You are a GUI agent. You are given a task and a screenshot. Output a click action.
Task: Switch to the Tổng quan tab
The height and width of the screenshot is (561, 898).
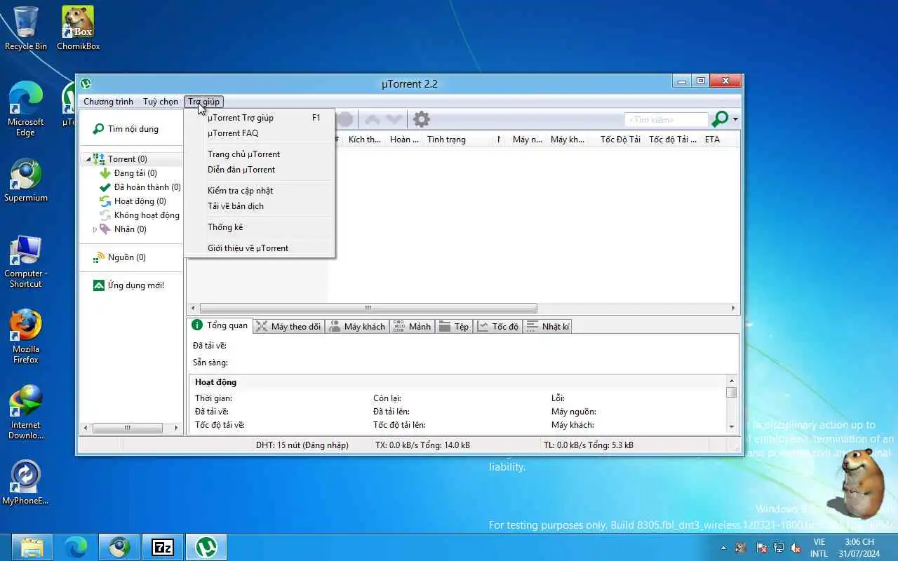pyautogui.click(x=220, y=325)
